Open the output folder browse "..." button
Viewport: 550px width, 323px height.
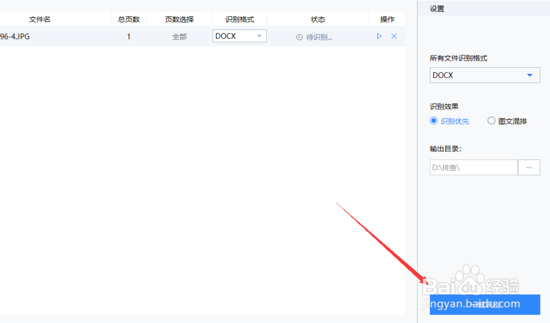[x=529, y=167]
